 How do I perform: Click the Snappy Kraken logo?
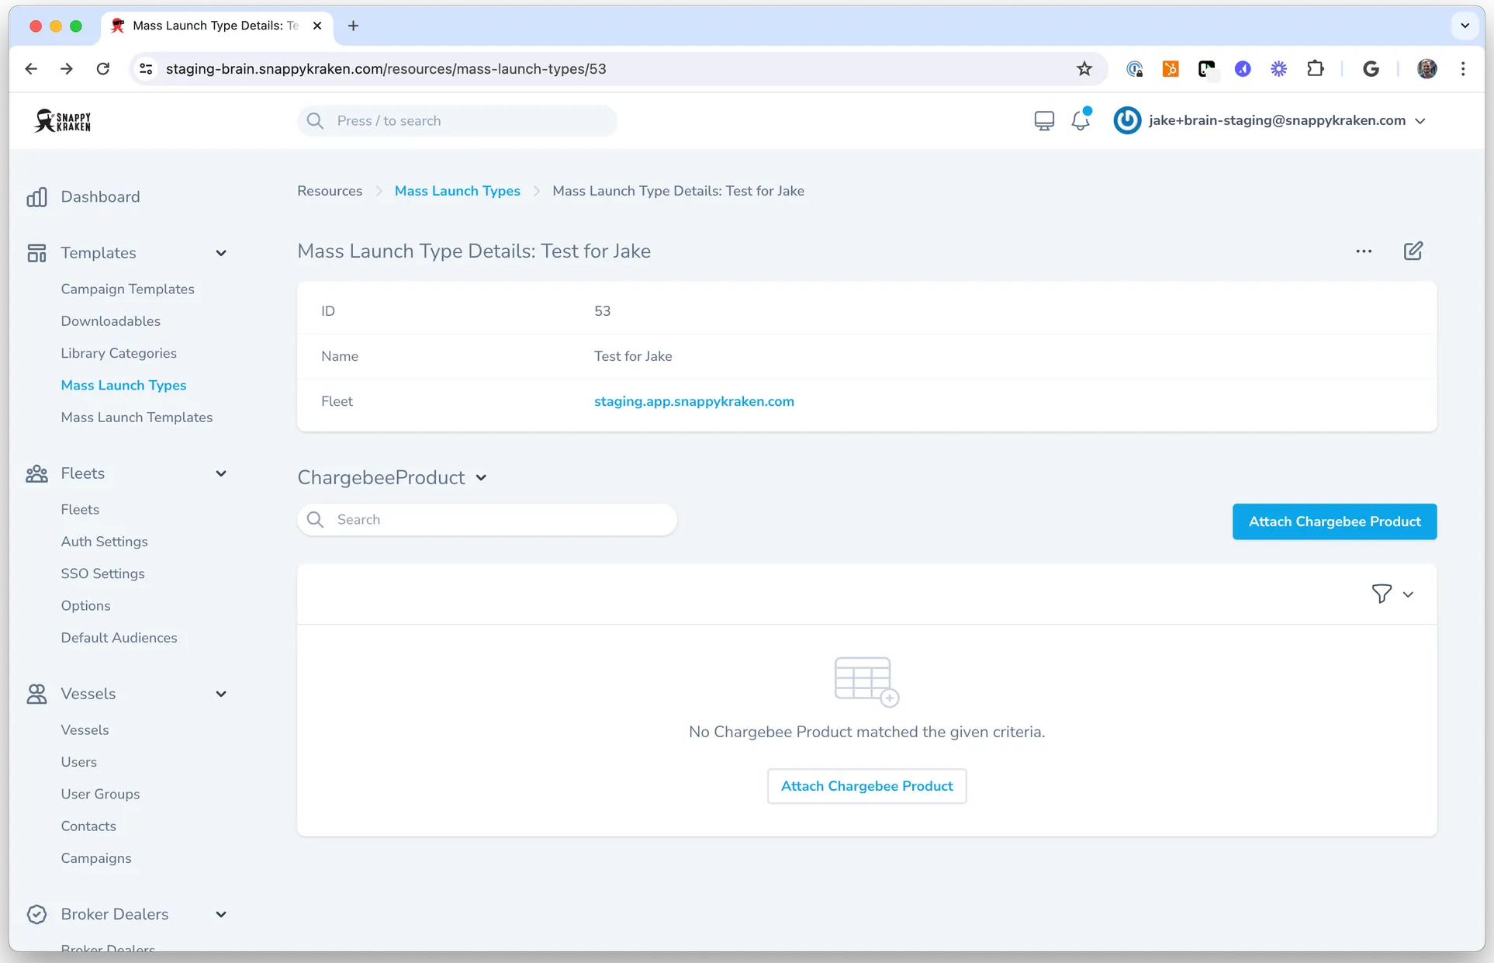pyautogui.click(x=63, y=121)
